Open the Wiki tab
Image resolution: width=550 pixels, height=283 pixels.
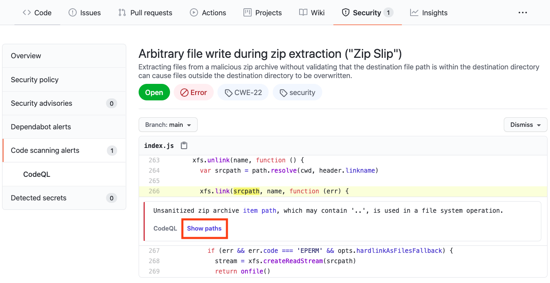(312, 13)
